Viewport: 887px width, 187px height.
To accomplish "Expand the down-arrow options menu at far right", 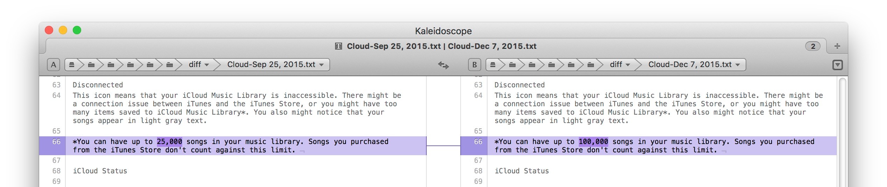I will pyautogui.click(x=838, y=65).
